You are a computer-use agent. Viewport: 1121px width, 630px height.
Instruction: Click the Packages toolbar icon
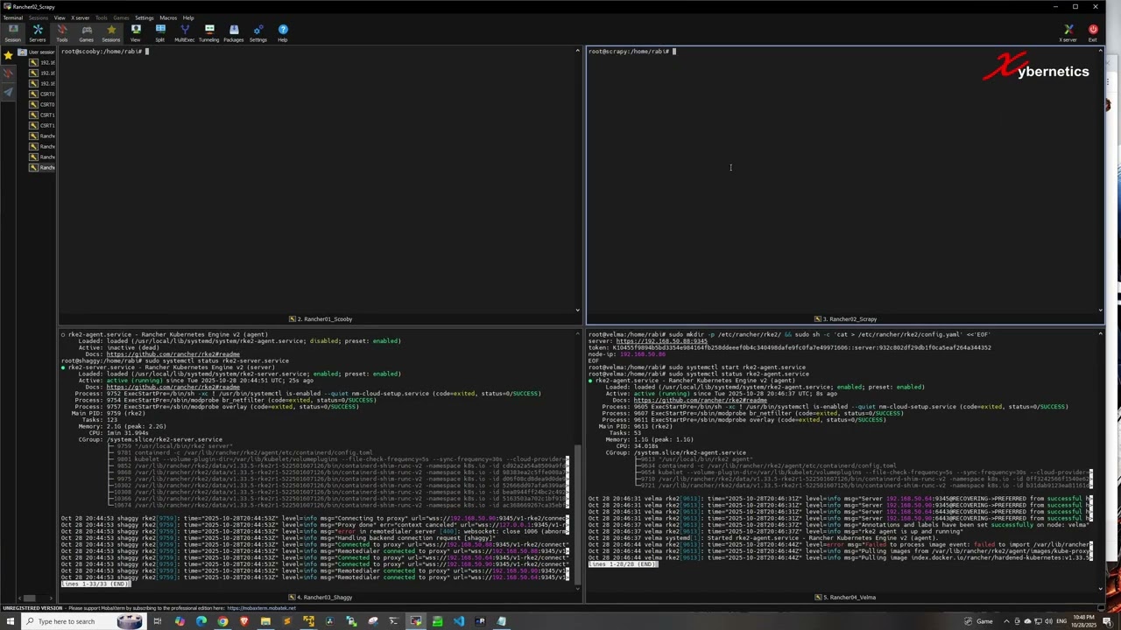point(234,33)
